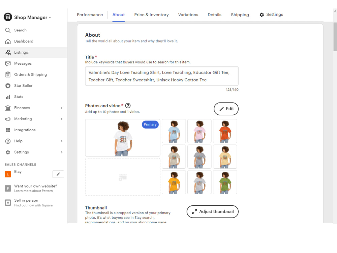337x253 pixels.
Task: Open the Shop Manager dropdown arrow
Action: click(50, 18)
